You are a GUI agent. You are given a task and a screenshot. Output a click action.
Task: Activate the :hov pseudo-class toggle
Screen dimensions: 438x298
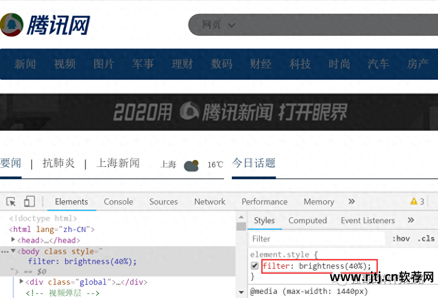tap(401, 238)
